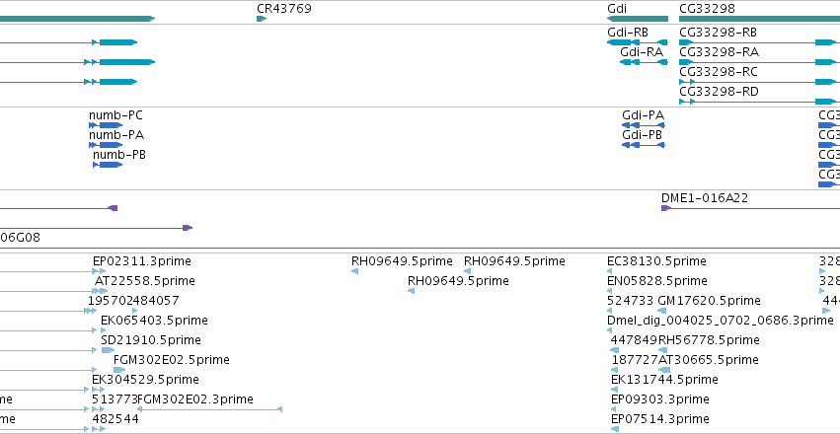Click the CG33298 gene bar
This screenshot has width=840, height=434.
[759, 19]
